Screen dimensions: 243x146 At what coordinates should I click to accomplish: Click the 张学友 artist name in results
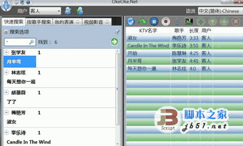click(x=18, y=52)
